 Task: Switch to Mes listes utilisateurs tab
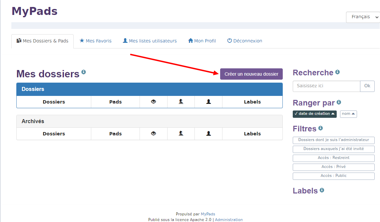(x=150, y=41)
